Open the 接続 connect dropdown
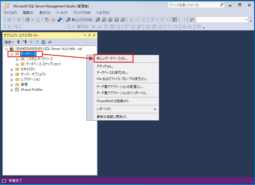The image size is (255, 185). (x=9, y=42)
